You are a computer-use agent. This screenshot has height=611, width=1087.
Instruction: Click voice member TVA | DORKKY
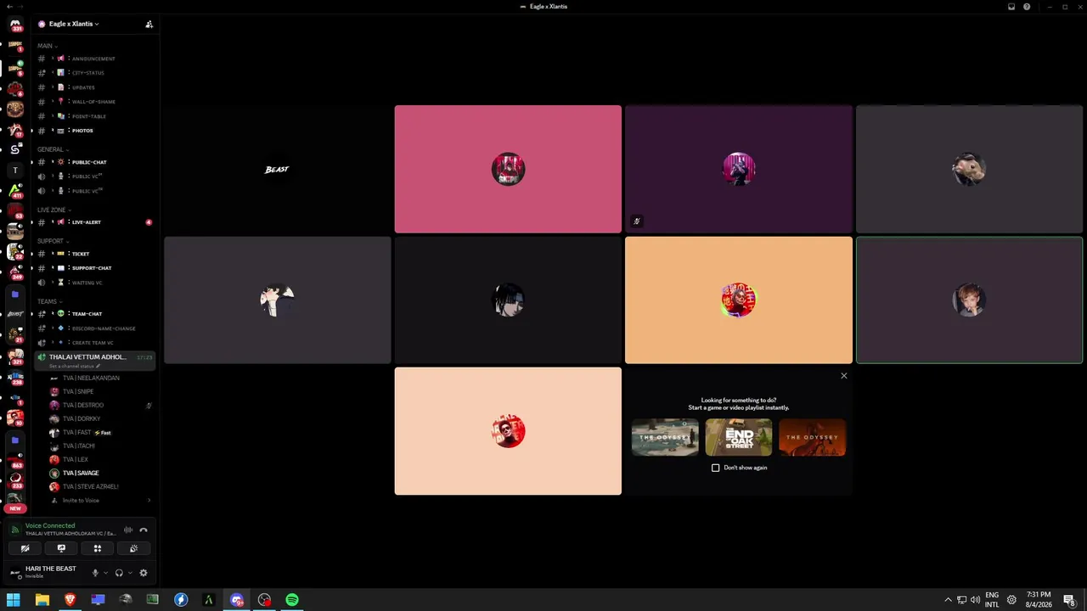point(100,418)
